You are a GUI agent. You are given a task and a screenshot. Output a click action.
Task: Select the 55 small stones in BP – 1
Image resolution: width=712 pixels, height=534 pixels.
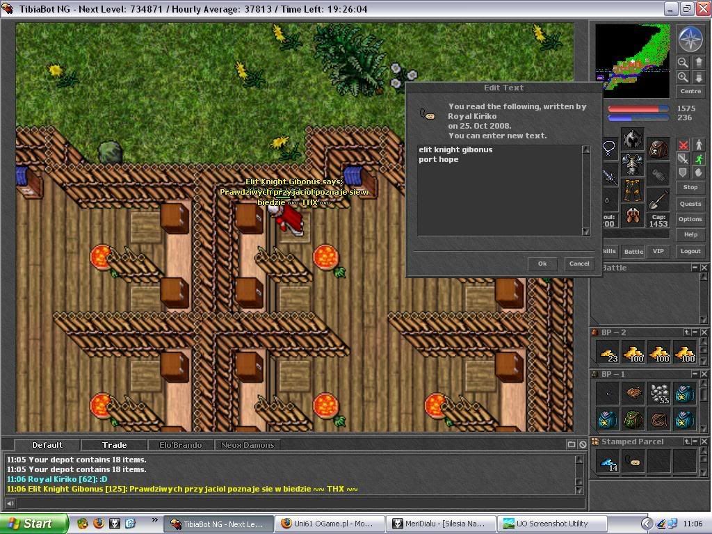(x=658, y=394)
